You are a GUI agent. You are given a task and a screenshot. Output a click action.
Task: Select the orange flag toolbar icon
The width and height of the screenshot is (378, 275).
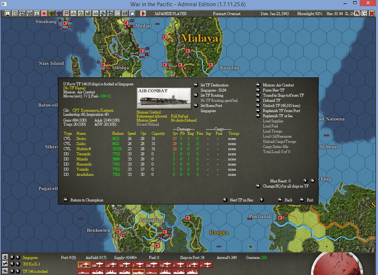pos(66,14)
